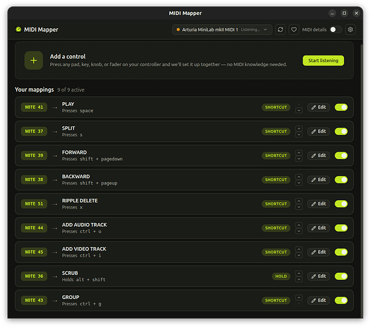The height and width of the screenshot is (327, 370).
Task: Click the NOTE 44 badge
Action: 34,228
